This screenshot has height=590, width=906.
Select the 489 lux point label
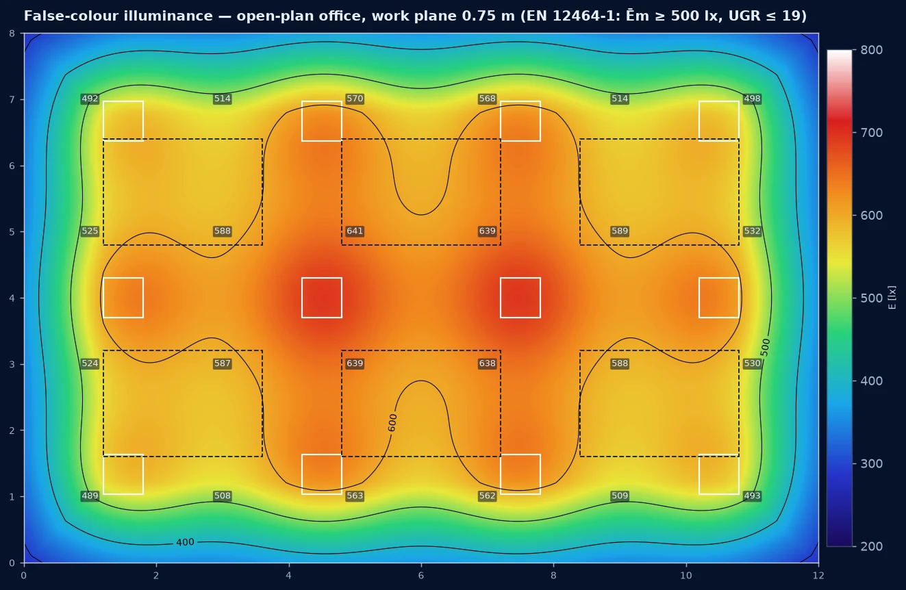tap(90, 496)
